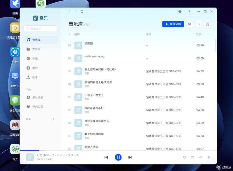Refresh the music library view

(82, 12)
